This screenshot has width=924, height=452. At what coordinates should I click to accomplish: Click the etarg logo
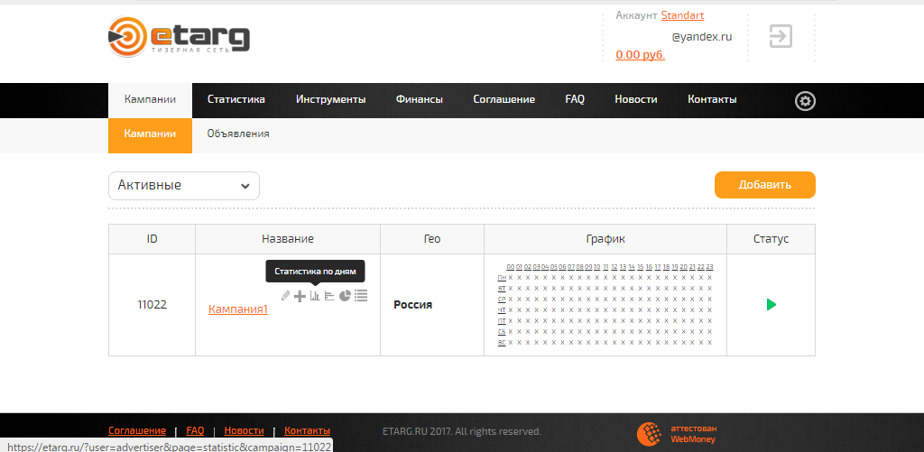180,37
